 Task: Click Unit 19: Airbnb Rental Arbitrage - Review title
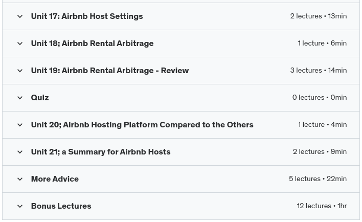[x=109, y=71]
